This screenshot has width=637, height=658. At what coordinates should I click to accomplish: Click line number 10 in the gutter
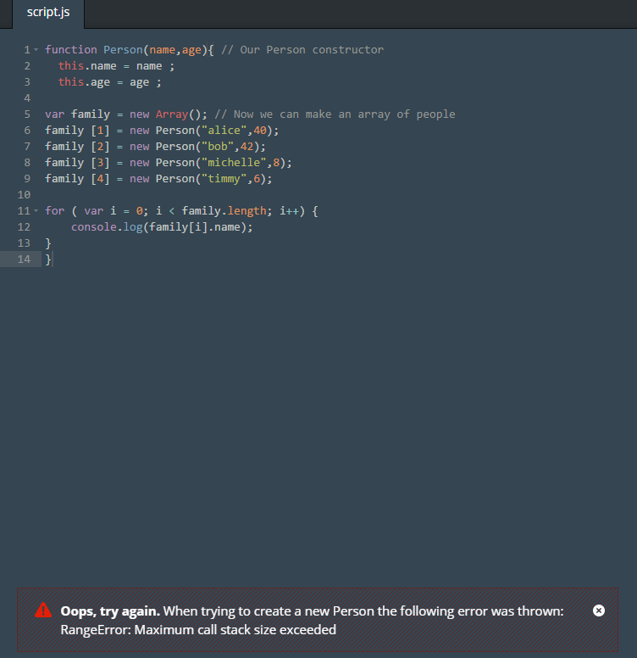25,195
